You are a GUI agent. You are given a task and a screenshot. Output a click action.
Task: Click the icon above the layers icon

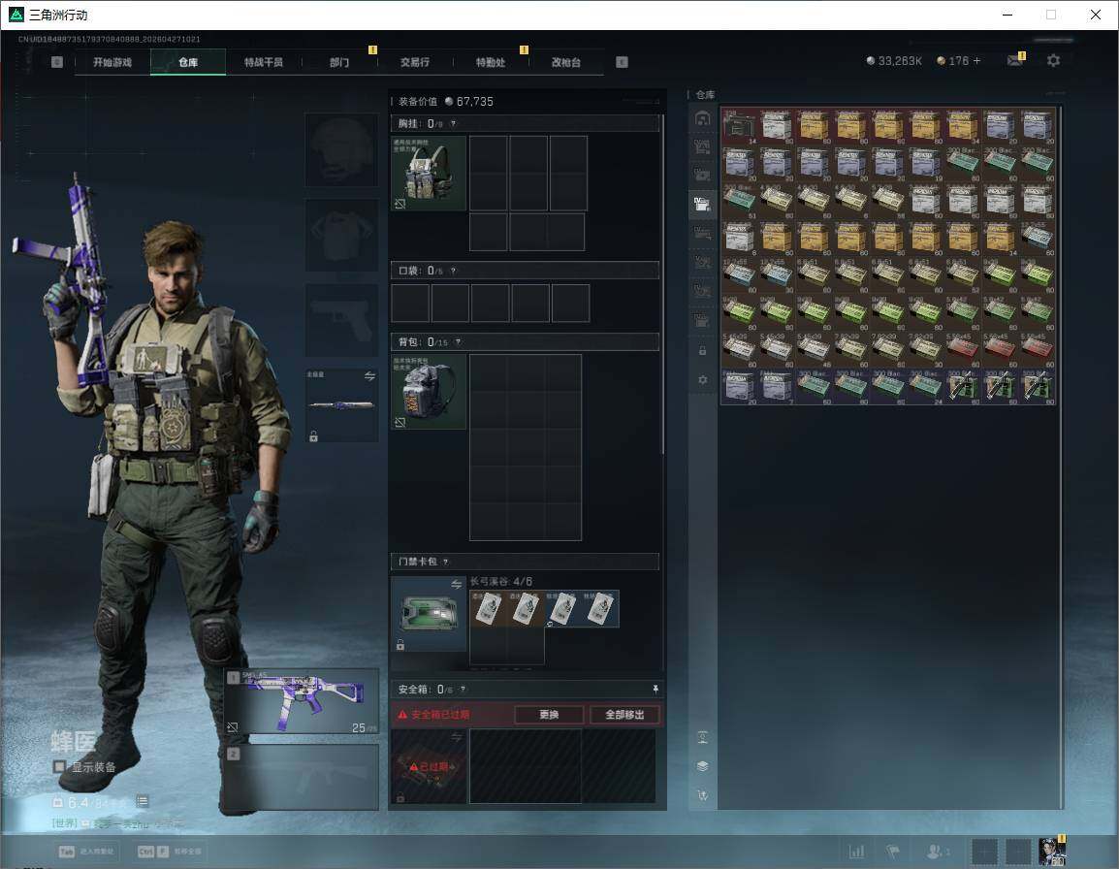click(x=702, y=737)
